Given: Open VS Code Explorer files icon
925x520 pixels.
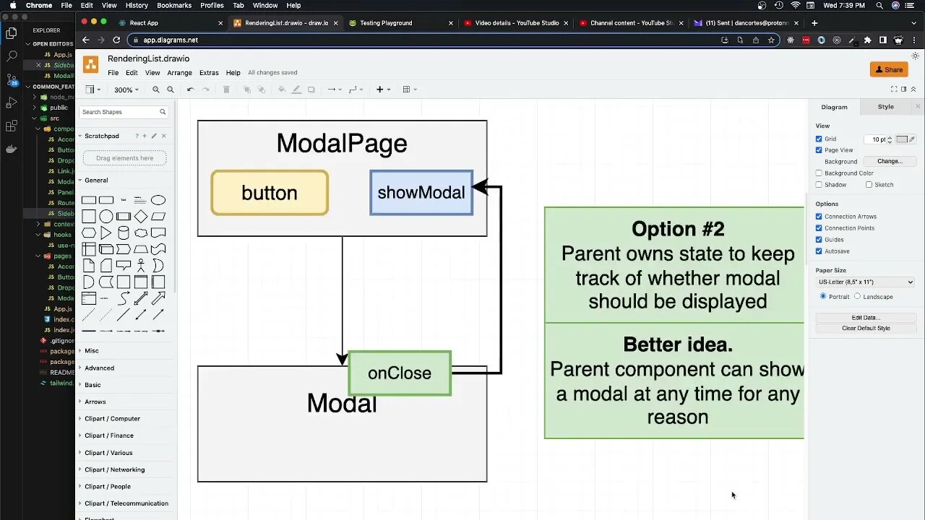Looking at the screenshot, I should pyautogui.click(x=11, y=32).
